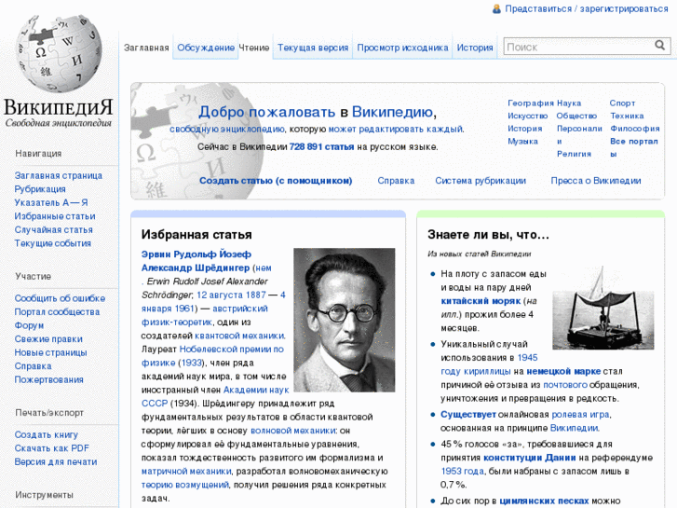Viewport: 677px width, 508px height.
Task: Switch to the Обсуждение tab
Action: coord(206,48)
